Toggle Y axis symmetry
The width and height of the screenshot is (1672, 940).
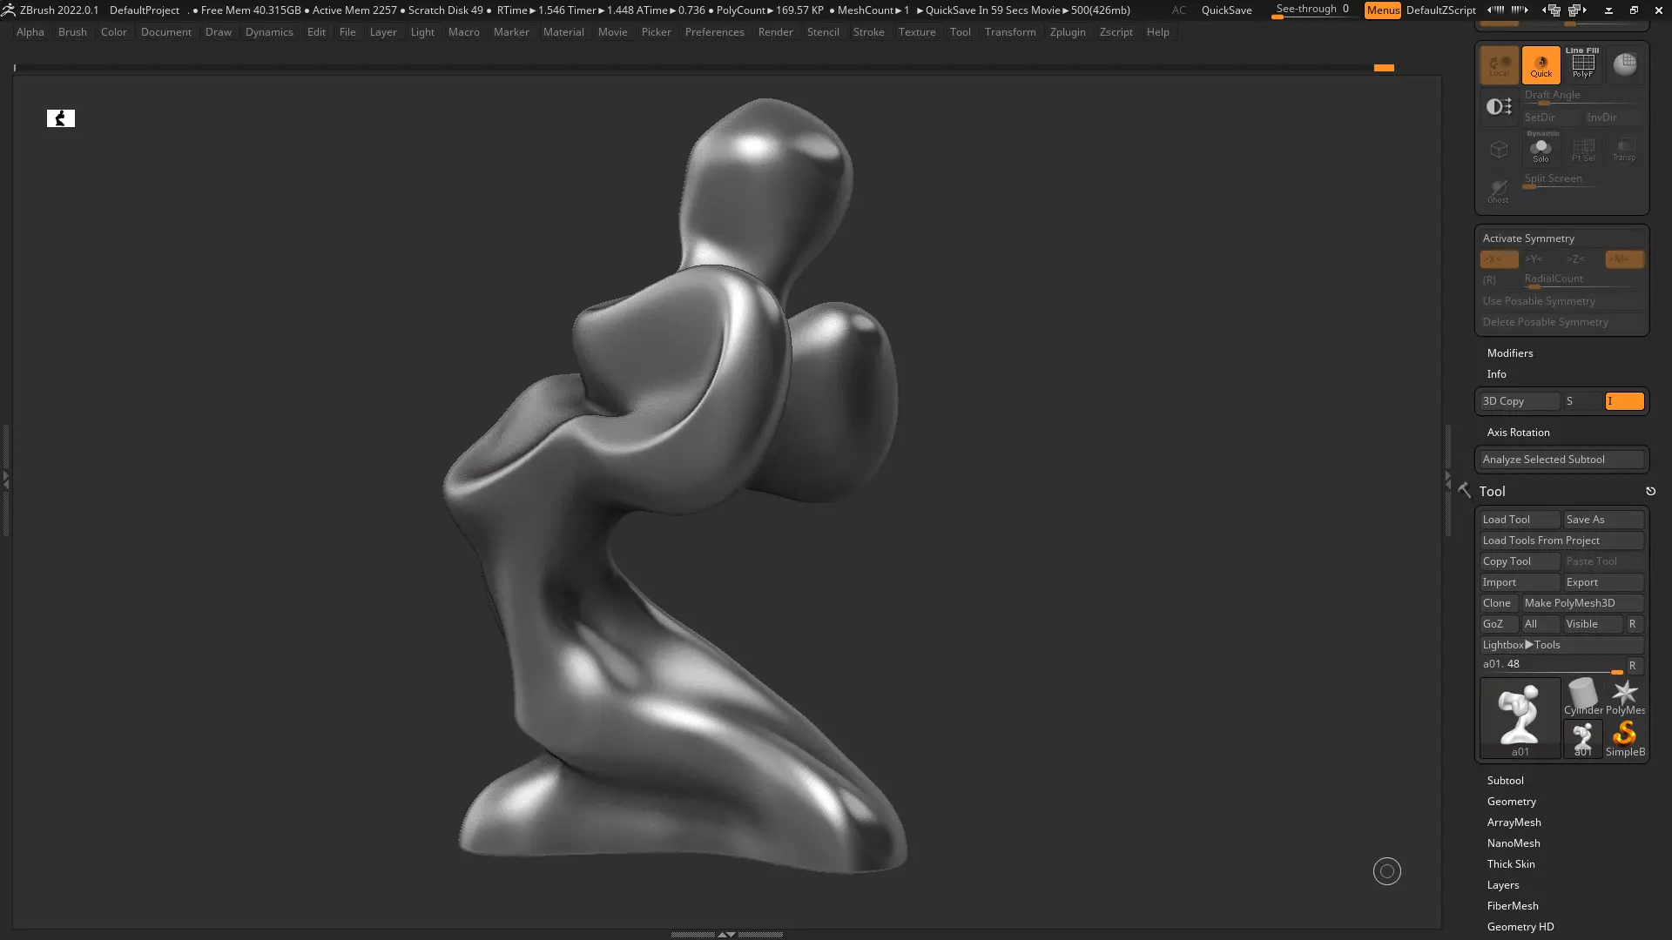click(1541, 259)
